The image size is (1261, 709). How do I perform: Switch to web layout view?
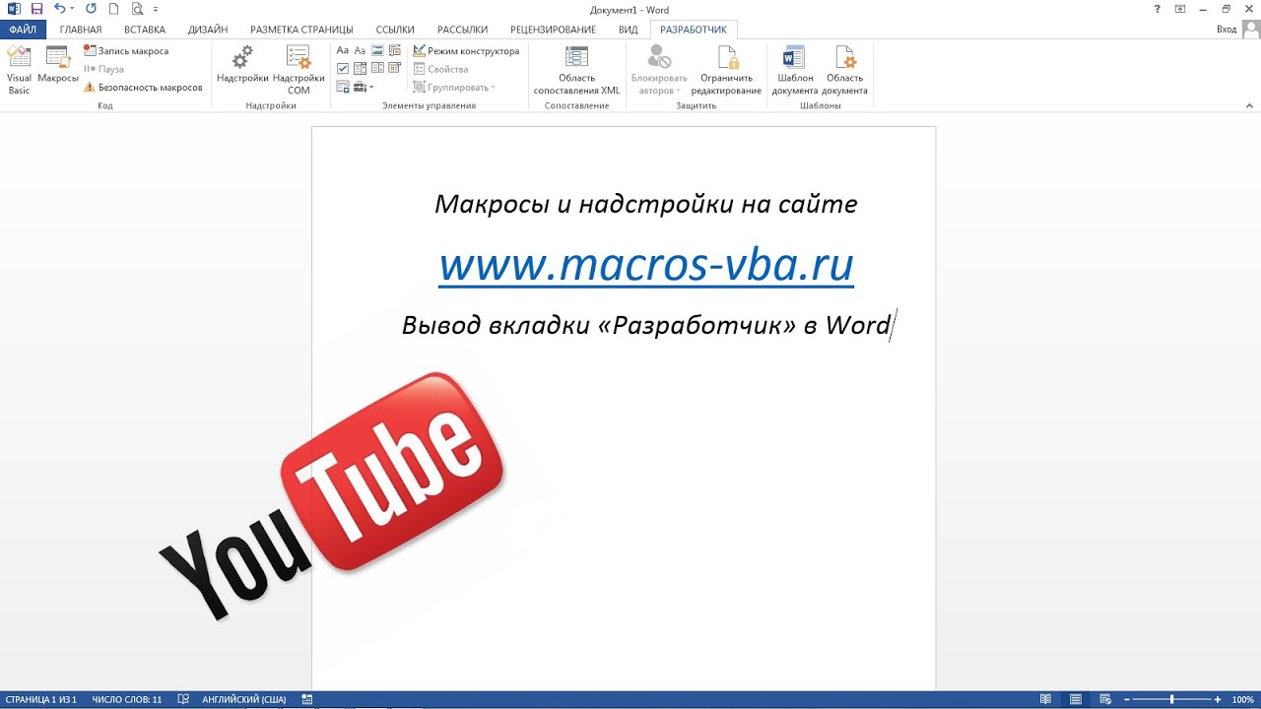click(1103, 699)
